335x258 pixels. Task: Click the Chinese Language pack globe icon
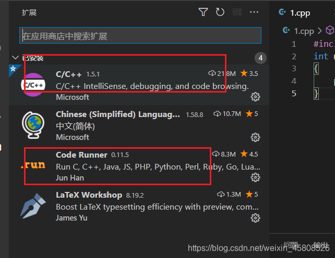coord(33,125)
